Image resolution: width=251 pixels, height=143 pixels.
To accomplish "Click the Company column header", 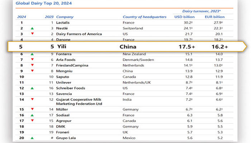I will (x=65, y=17).
